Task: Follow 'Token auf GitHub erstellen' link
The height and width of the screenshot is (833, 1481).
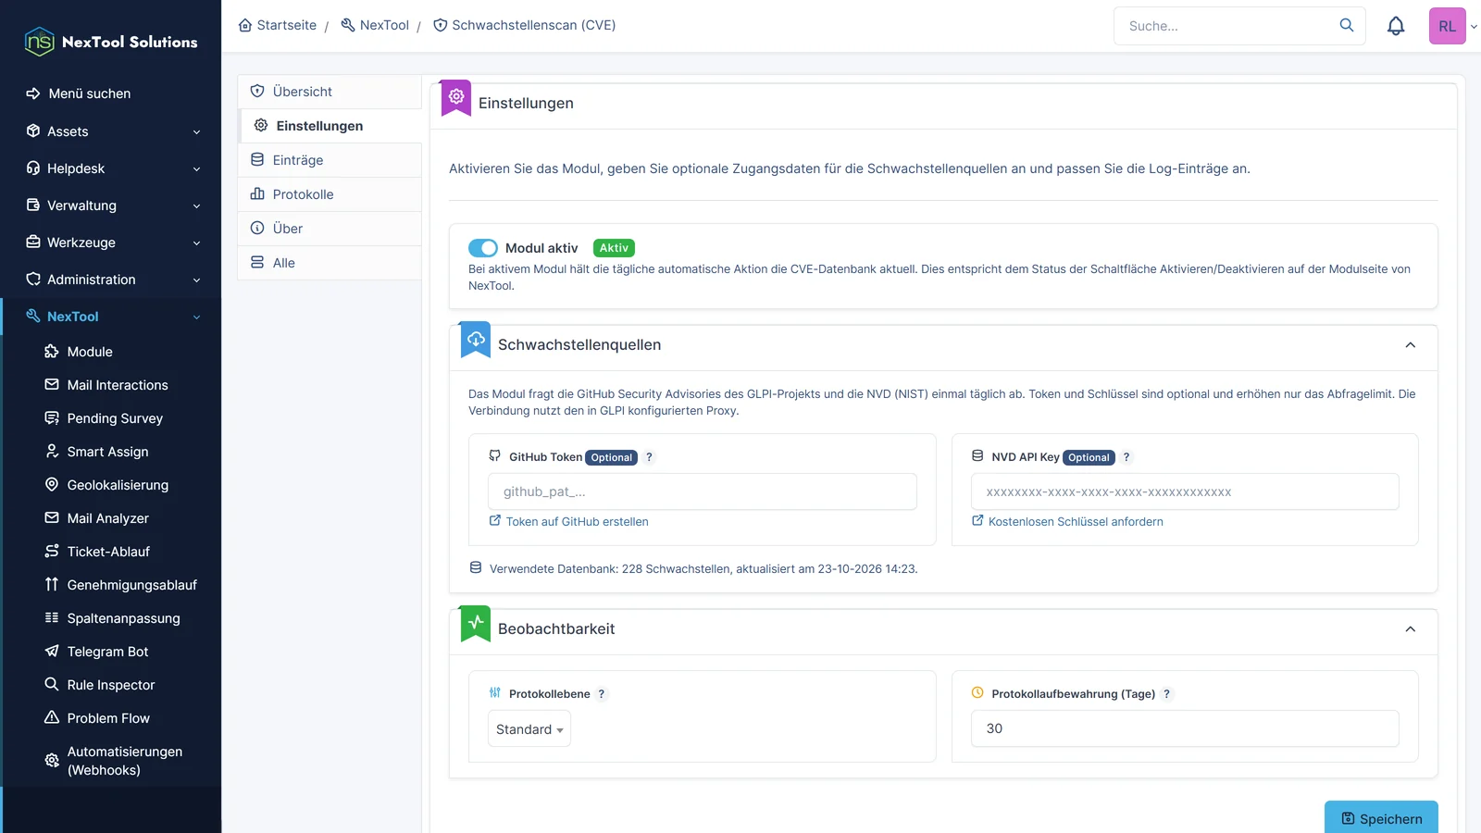Action: [x=577, y=522]
